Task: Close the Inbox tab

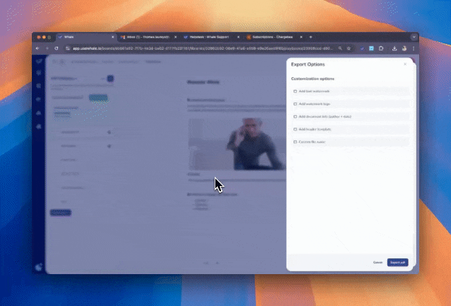Action: (x=175, y=37)
